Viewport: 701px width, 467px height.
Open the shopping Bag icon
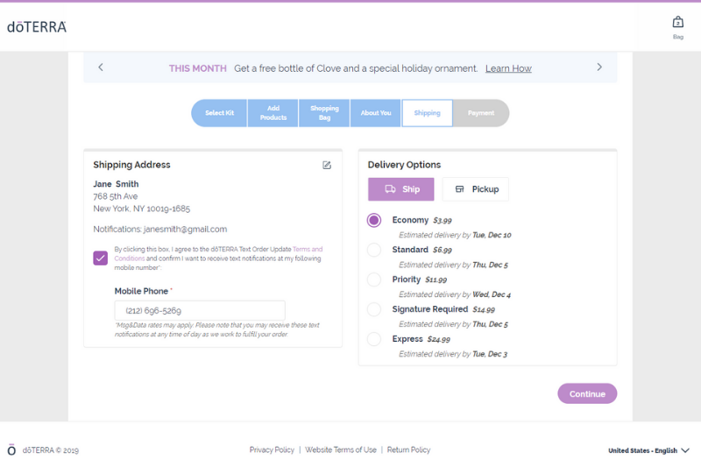677,27
